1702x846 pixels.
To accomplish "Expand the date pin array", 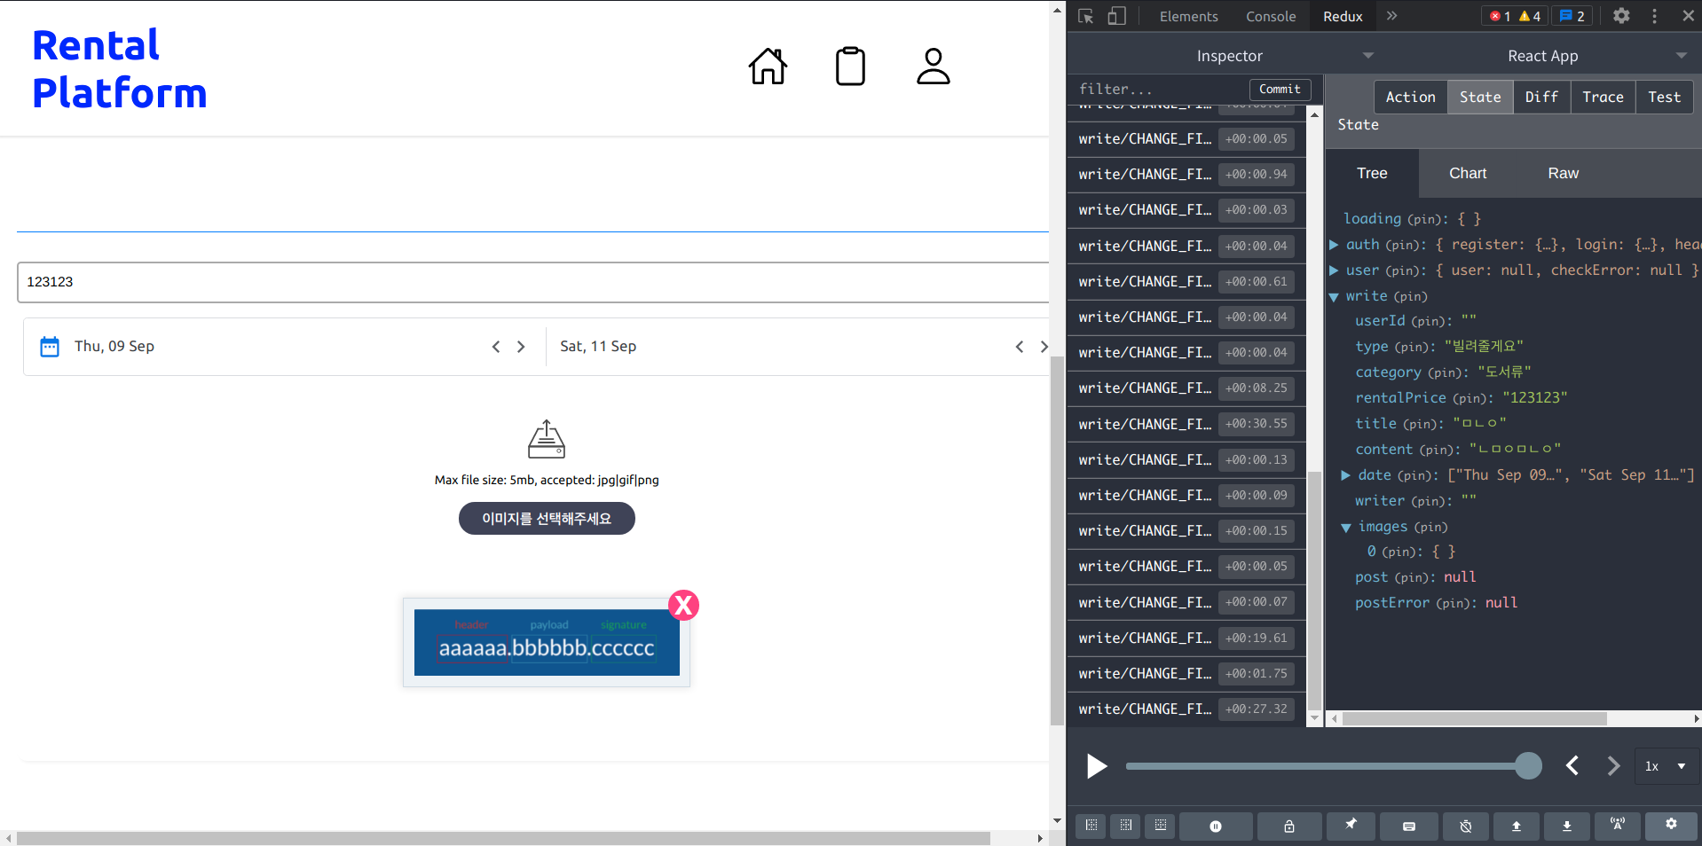I will (1345, 475).
